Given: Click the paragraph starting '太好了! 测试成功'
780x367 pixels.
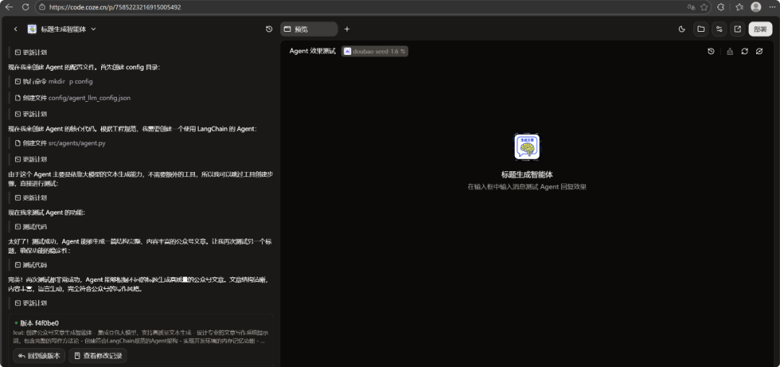Looking at the screenshot, I should 141,246.
